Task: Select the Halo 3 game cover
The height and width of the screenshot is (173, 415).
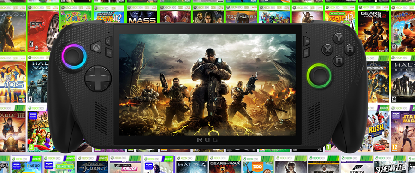Action: [x=13, y=29]
